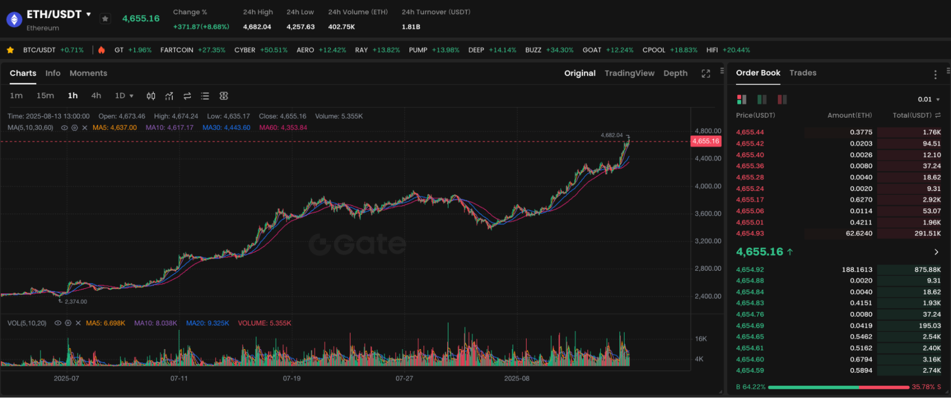This screenshot has width=951, height=398.
Task: Toggle MA indicator visibility eye icon
Action: (x=64, y=128)
